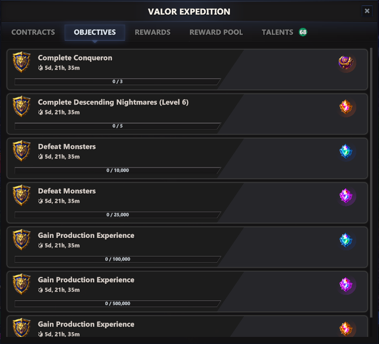Select the Objectives tab
The height and width of the screenshot is (344, 379).
coord(95,33)
